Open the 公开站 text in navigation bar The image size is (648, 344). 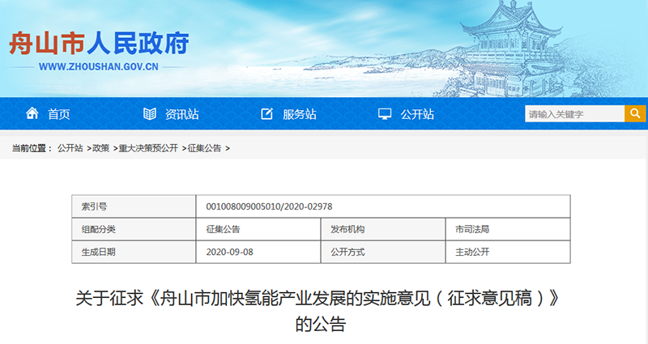pos(417,114)
